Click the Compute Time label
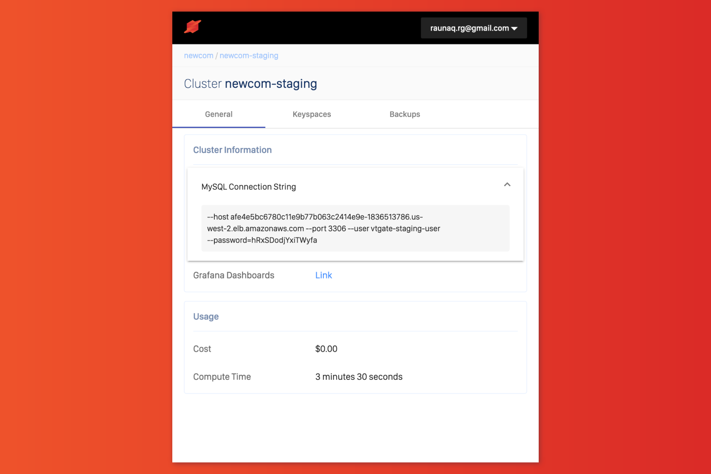The width and height of the screenshot is (711, 474). (x=222, y=377)
